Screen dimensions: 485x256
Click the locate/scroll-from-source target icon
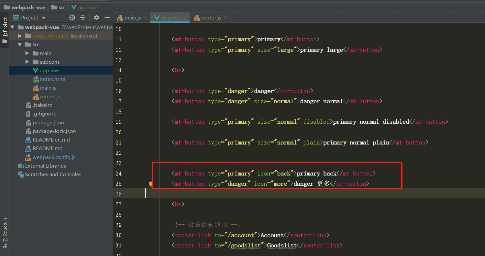coord(72,17)
